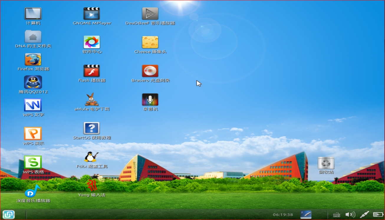Open the network connection tray icon
The height and width of the screenshot is (220, 385).
click(x=364, y=215)
